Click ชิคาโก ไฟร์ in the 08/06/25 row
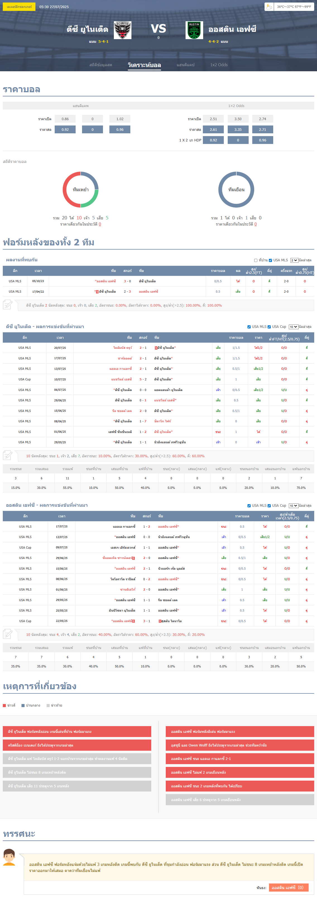 tap(162, 421)
